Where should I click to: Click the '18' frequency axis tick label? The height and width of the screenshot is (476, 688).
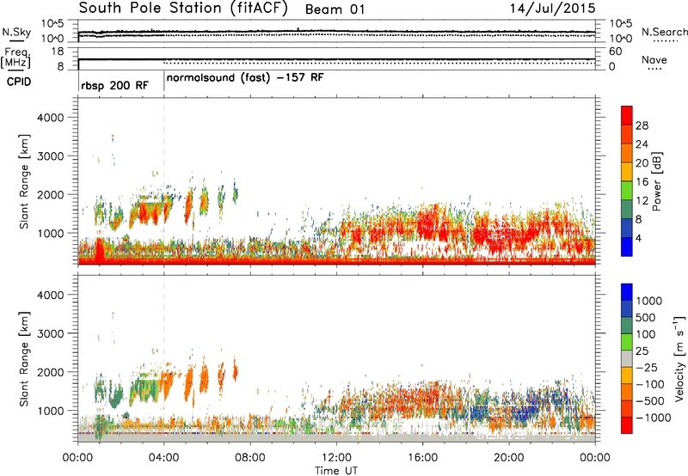58,51
